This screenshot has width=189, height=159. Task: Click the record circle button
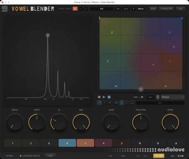99,97
